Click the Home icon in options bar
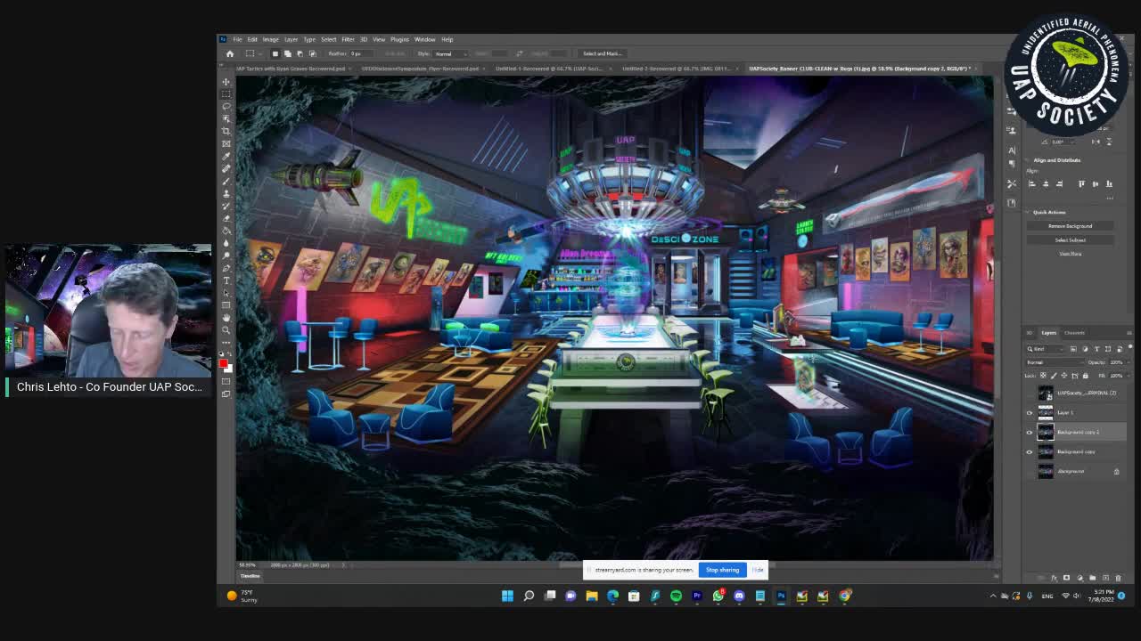 pyautogui.click(x=230, y=53)
